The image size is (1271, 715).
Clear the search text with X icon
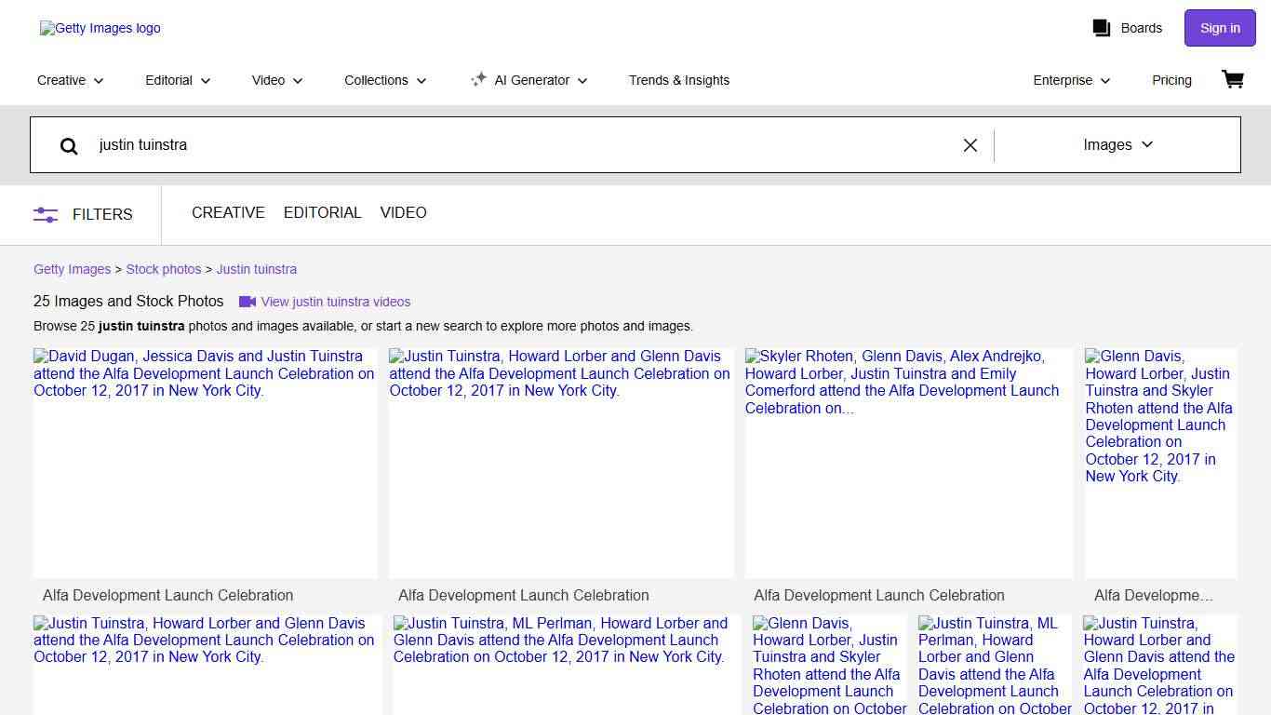pyautogui.click(x=970, y=145)
